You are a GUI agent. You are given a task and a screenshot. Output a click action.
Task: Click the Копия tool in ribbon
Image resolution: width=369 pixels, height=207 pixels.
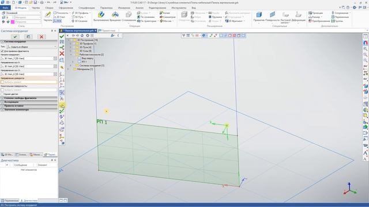[165, 13]
